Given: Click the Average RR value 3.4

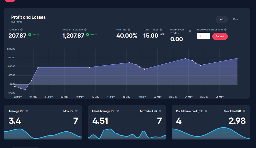Looking at the screenshot, I should (x=15, y=121).
